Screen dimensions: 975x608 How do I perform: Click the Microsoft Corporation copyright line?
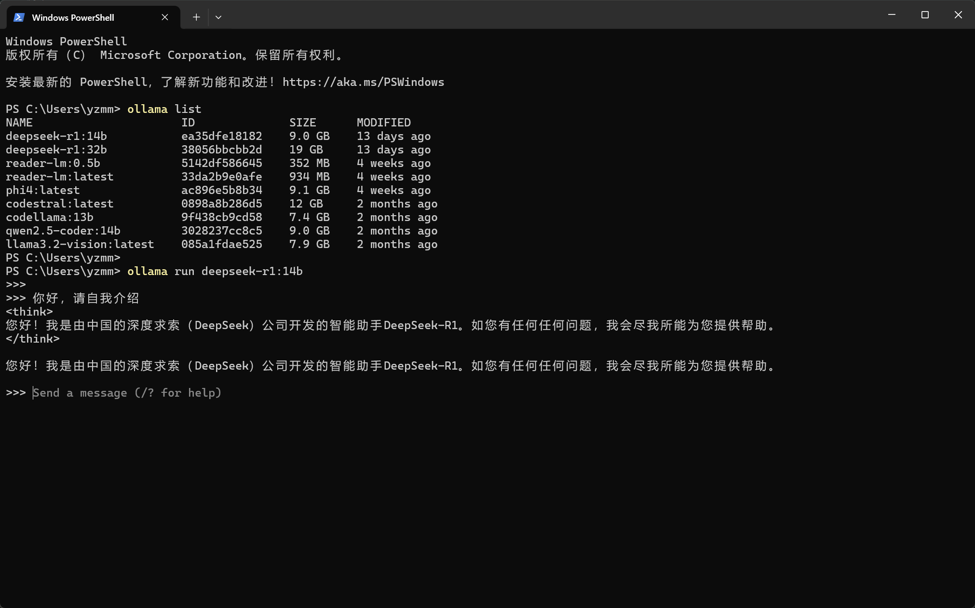point(175,55)
